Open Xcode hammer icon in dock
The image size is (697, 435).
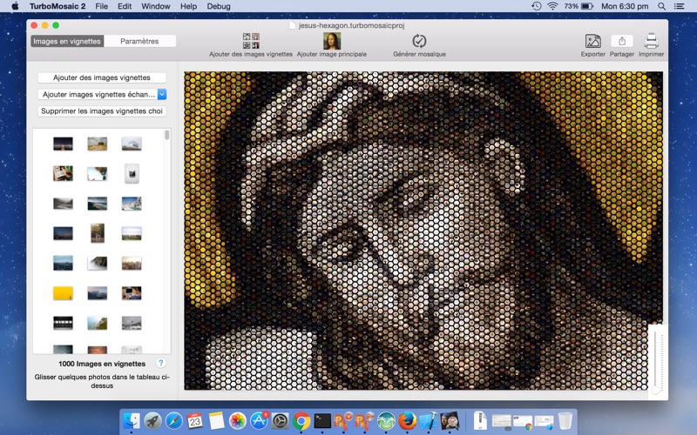pos(429,421)
